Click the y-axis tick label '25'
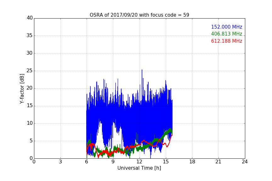The width and height of the screenshot is (272, 181). point(30,71)
